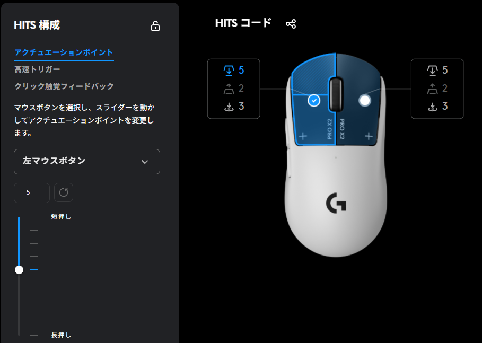482x343 pixels.
Task: Open the 左マウスボタン dropdown
Action: tap(87, 162)
